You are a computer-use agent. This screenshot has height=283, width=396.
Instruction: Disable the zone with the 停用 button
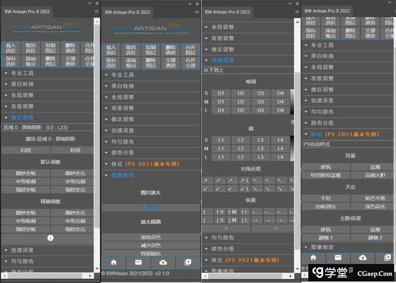click(75, 150)
